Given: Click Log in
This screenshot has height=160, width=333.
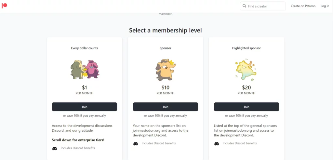Looking at the screenshot, I should tap(325, 6).
